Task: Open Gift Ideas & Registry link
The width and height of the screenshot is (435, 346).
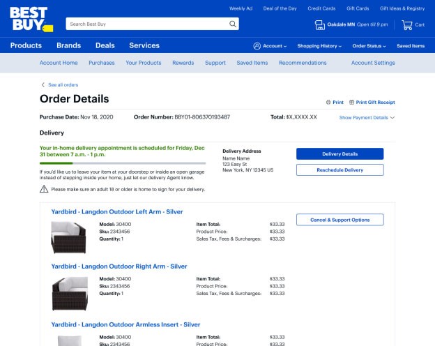Action: click(402, 8)
